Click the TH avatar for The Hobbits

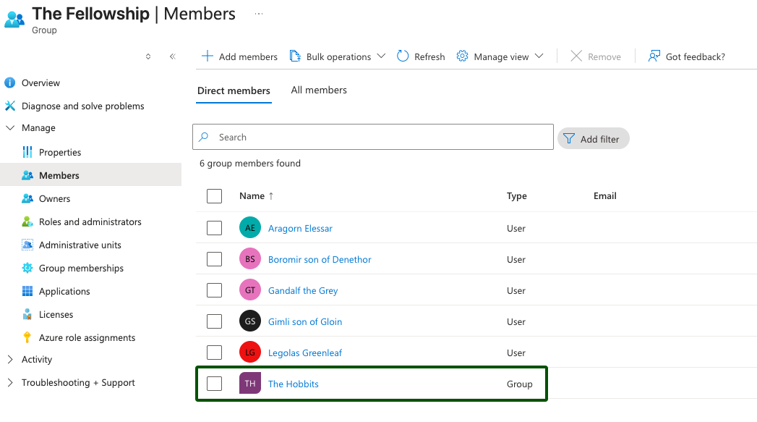click(250, 384)
